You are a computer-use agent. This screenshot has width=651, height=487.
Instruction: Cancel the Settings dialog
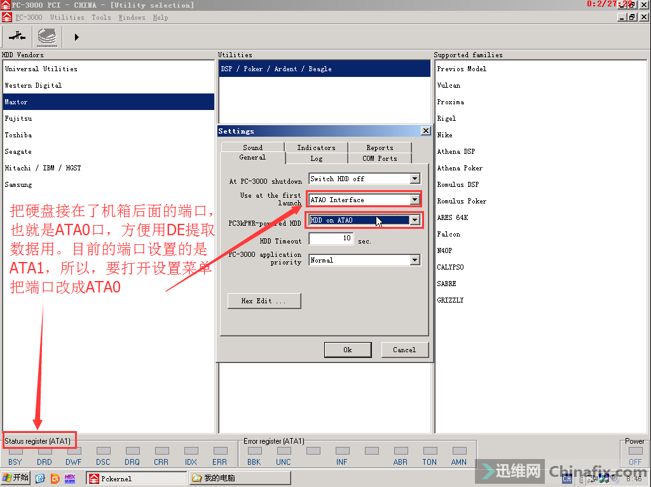[405, 350]
